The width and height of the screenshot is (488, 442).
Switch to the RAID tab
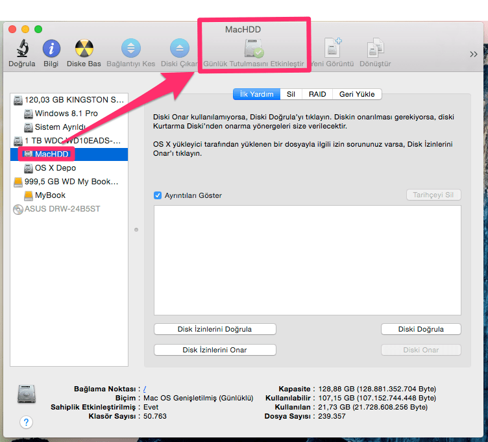(317, 94)
